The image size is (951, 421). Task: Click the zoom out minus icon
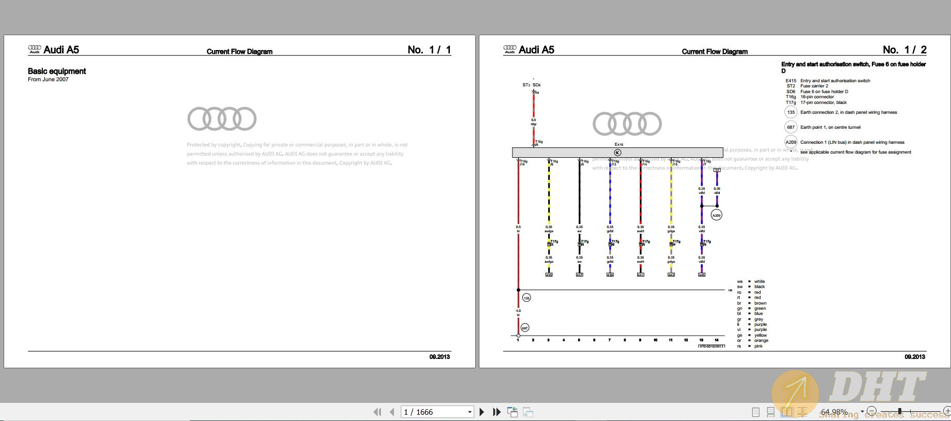[x=872, y=412]
